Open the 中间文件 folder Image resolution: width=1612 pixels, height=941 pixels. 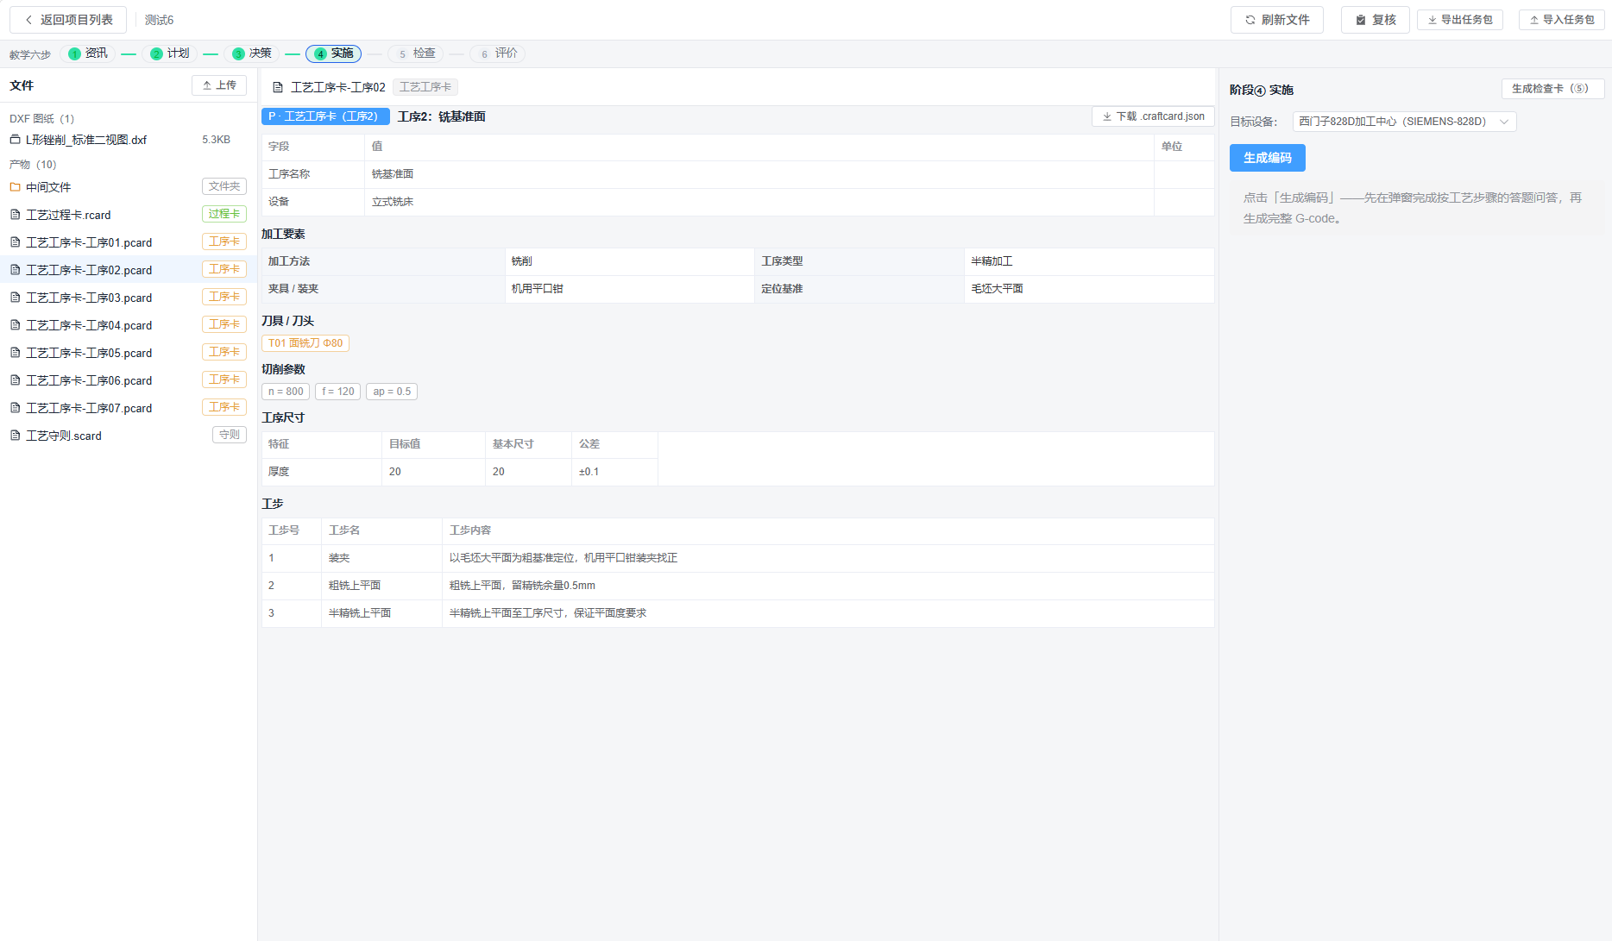129,187
